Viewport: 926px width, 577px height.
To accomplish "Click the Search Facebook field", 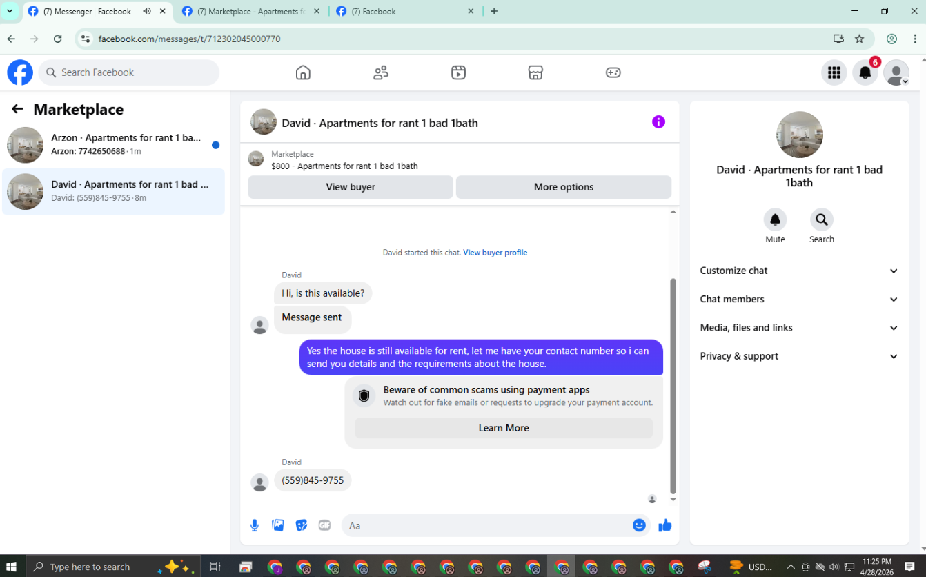I will 129,72.
